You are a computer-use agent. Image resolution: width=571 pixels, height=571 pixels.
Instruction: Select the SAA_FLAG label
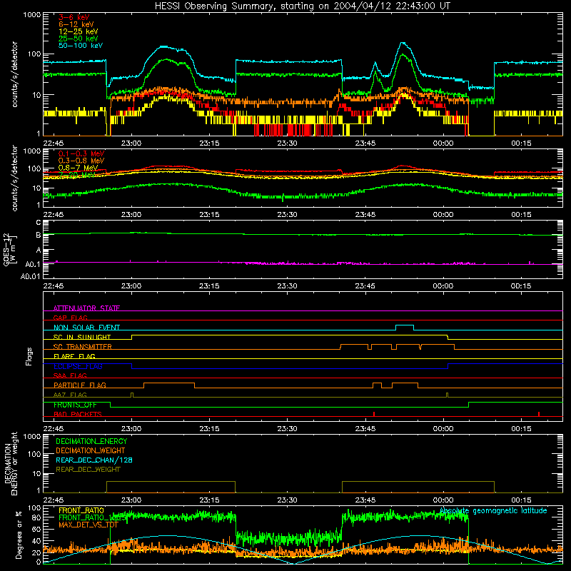coord(70,375)
